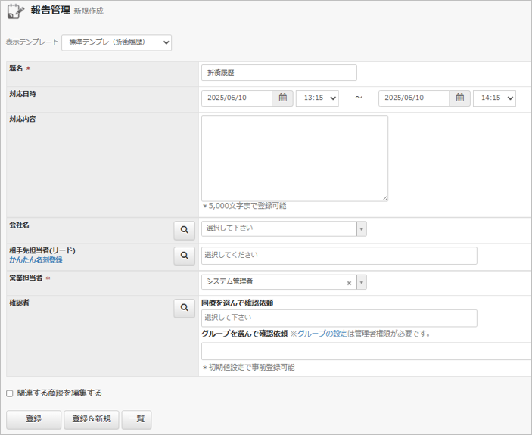The width and height of the screenshot is (532, 435).
Task: Enable the 関連する商談を編集する checkbox
Action: [x=10, y=393]
